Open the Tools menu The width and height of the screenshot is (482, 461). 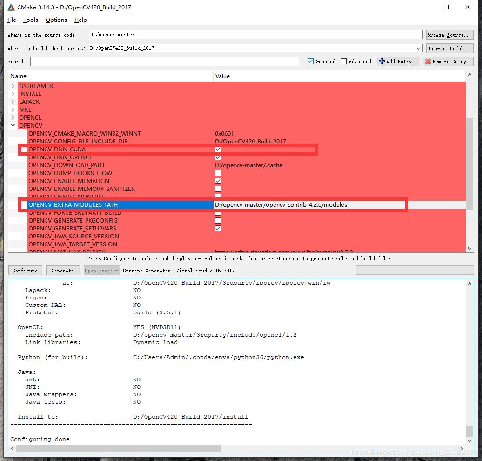(30, 20)
